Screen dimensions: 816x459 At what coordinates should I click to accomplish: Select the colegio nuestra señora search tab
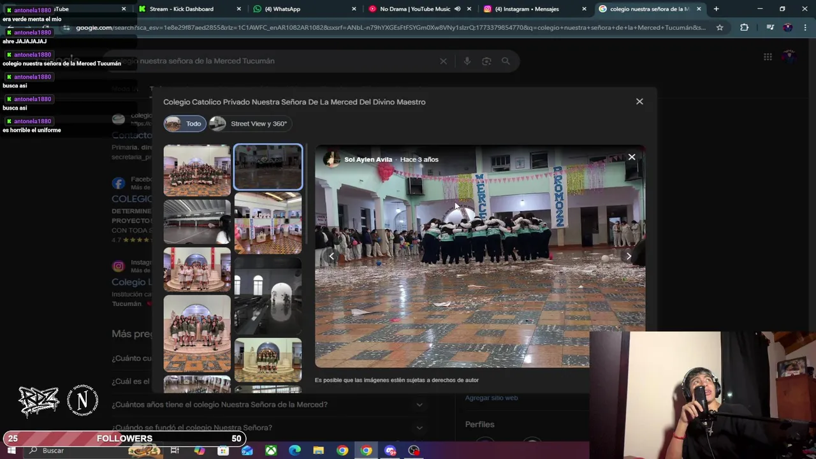[650, 9]
